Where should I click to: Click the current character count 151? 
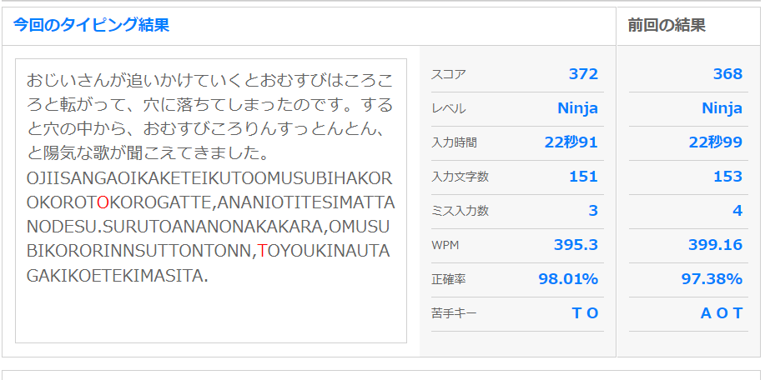583,177
